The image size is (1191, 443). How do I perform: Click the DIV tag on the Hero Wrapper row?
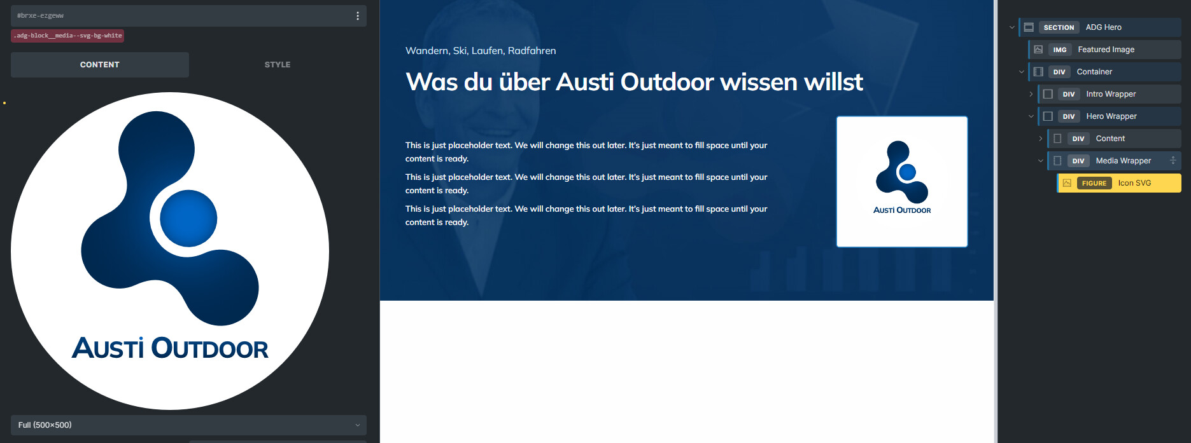(x=1069, y=116)
